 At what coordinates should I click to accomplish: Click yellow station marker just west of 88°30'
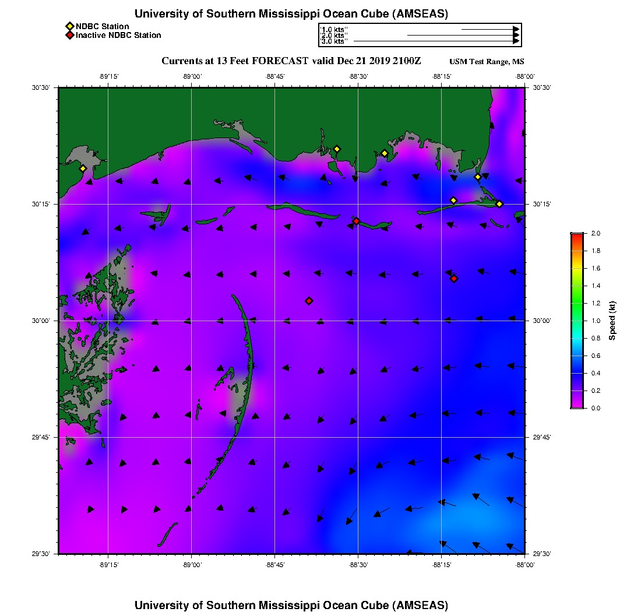tap(337, 149)
